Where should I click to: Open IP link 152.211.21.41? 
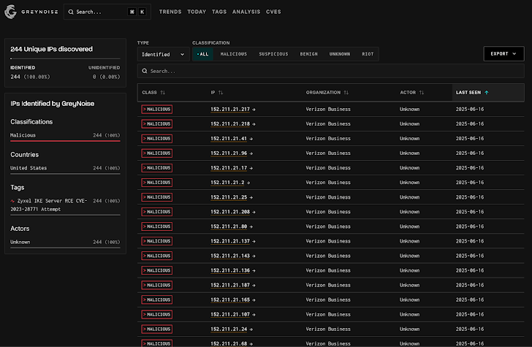tap(228, 139)
